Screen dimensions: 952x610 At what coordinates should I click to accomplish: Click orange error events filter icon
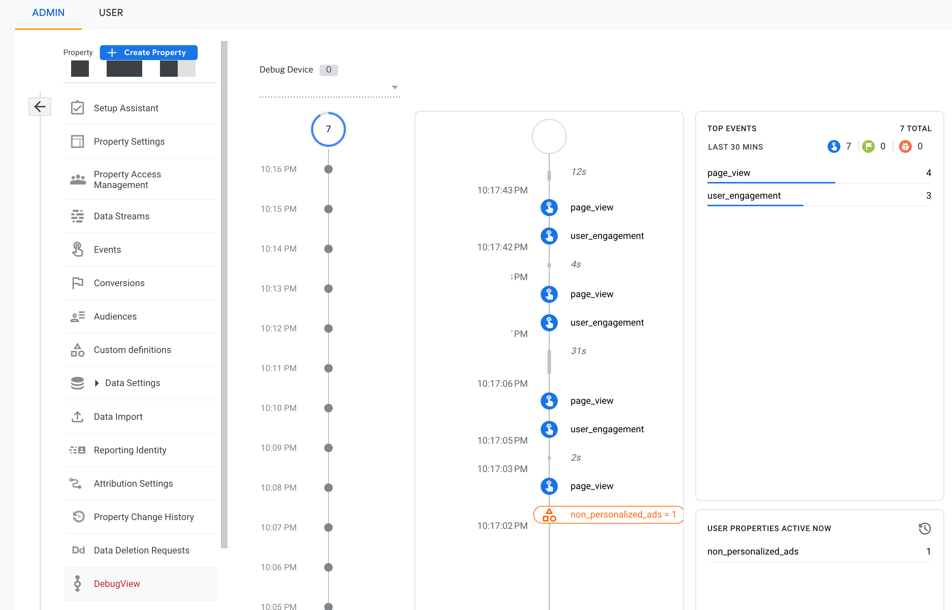pos(905,146)
